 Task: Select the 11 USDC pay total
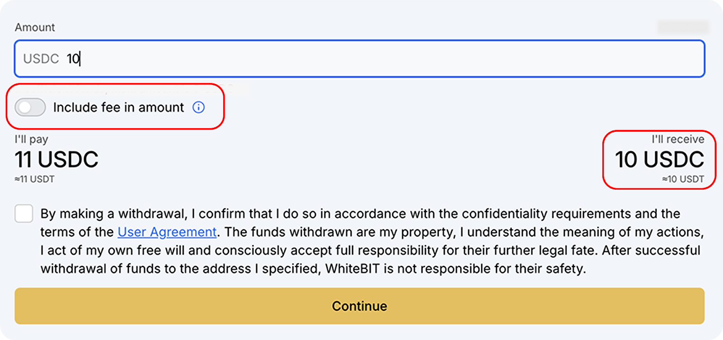click(56, 159)
